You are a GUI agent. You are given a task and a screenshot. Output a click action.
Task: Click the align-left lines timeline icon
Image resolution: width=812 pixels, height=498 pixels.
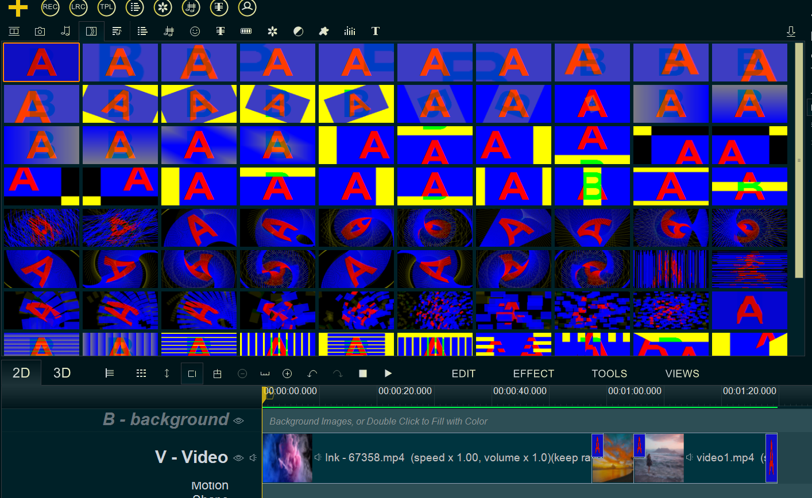pyautogui.click(x=110, y=373)
